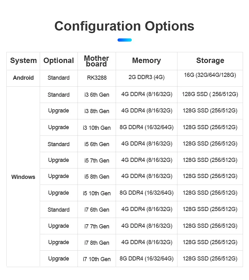
Task: Click the "i3 8th Gen" motherboard cell
Action: click(96, 111)
